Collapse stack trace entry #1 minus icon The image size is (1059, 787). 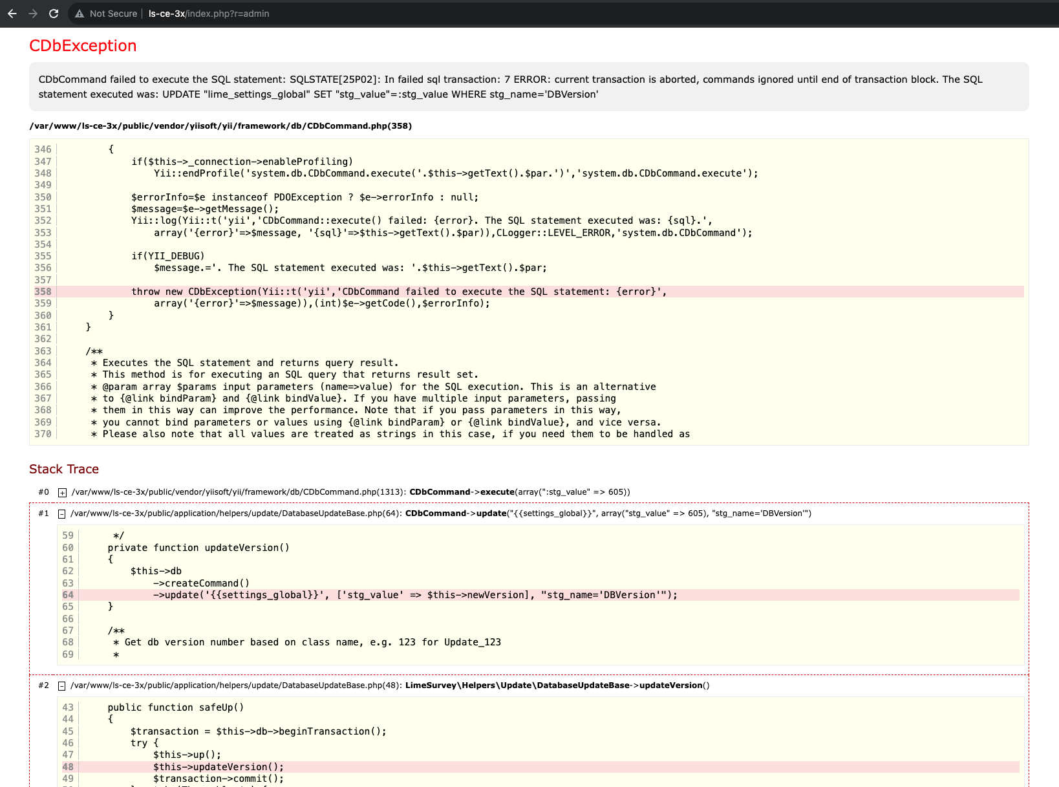[62, 514]
